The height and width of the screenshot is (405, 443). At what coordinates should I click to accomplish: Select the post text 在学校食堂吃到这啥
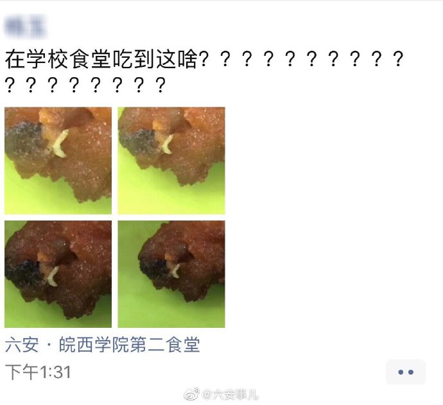(x=101, y=59)
